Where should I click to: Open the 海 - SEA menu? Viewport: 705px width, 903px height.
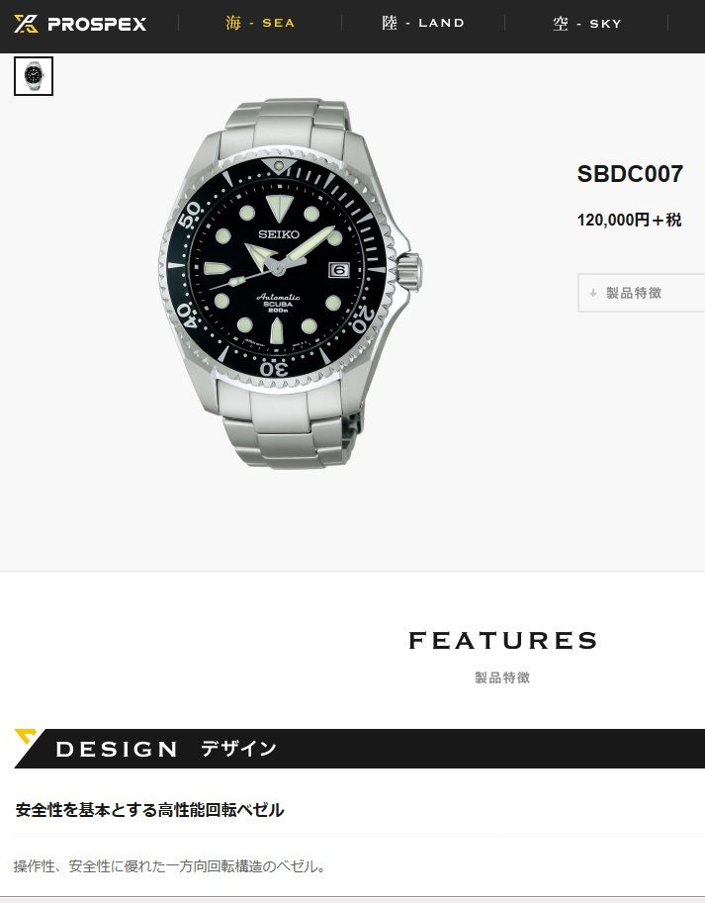[260, 23]
